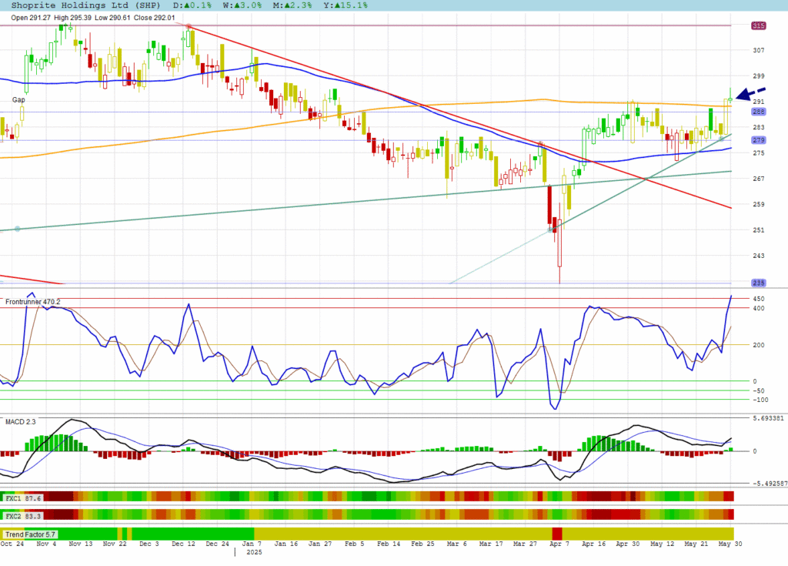This screenshot has width=788, height=566.
Task: Click the Dec 3 date label
Action: tap(149, 544)
